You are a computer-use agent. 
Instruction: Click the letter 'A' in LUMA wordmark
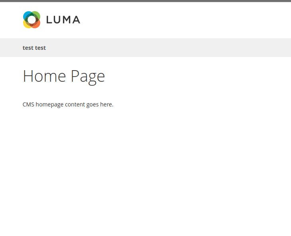pos(76,20)
